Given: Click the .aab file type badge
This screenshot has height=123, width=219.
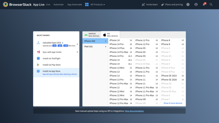Looking at the screenshot, I should coord(66,46).
